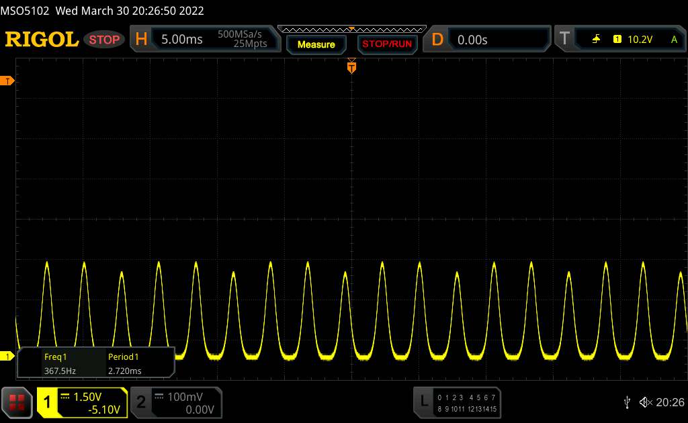Viewport: 688px width, 423px height.
Task: Click the 2.720ms period value
Action: (x=124, y=371)
